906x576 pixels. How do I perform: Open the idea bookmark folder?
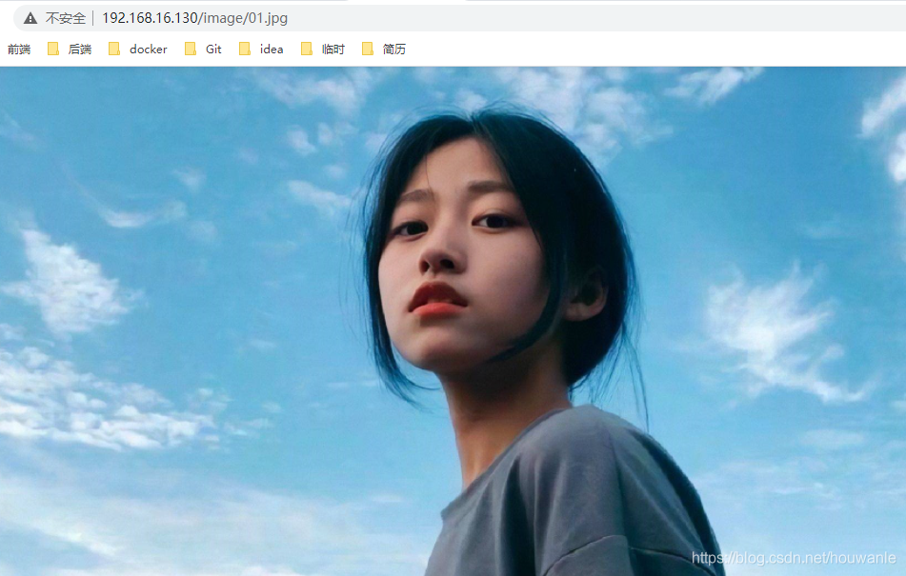coord(262,50)
